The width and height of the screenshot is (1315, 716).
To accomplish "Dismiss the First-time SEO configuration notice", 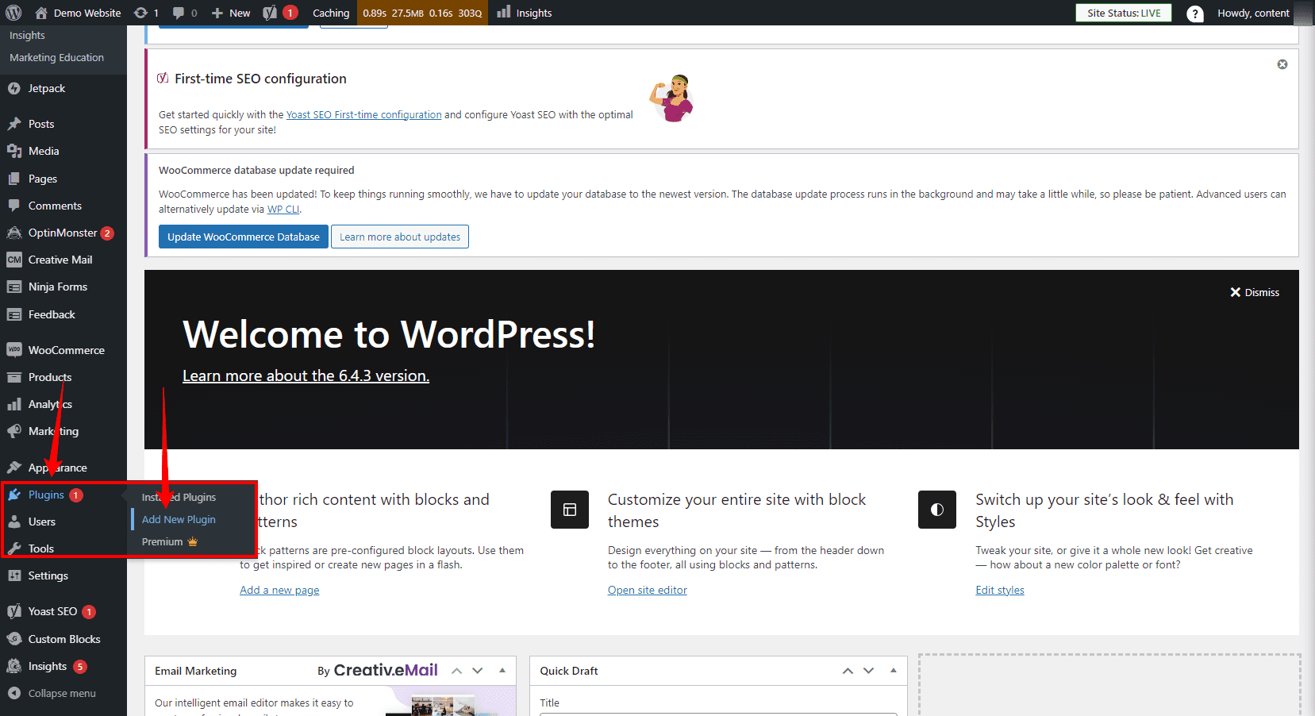I will coord(1282,64).
